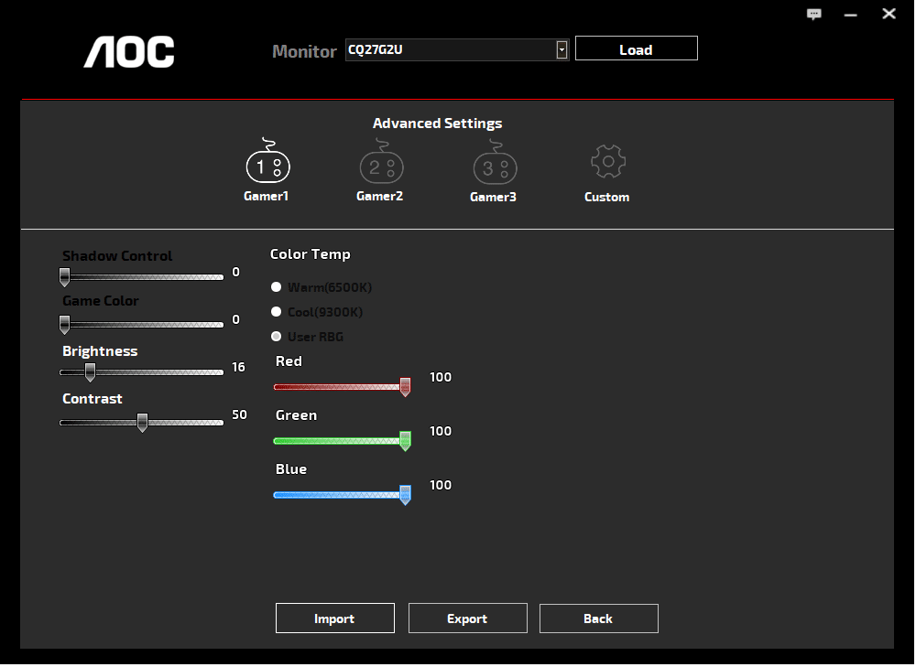Select Warm(6500K) color temperature

tap(277, 287)
